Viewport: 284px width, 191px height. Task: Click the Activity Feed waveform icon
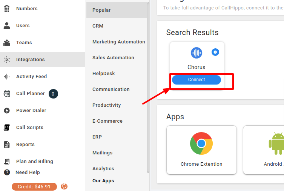point(7,77)
